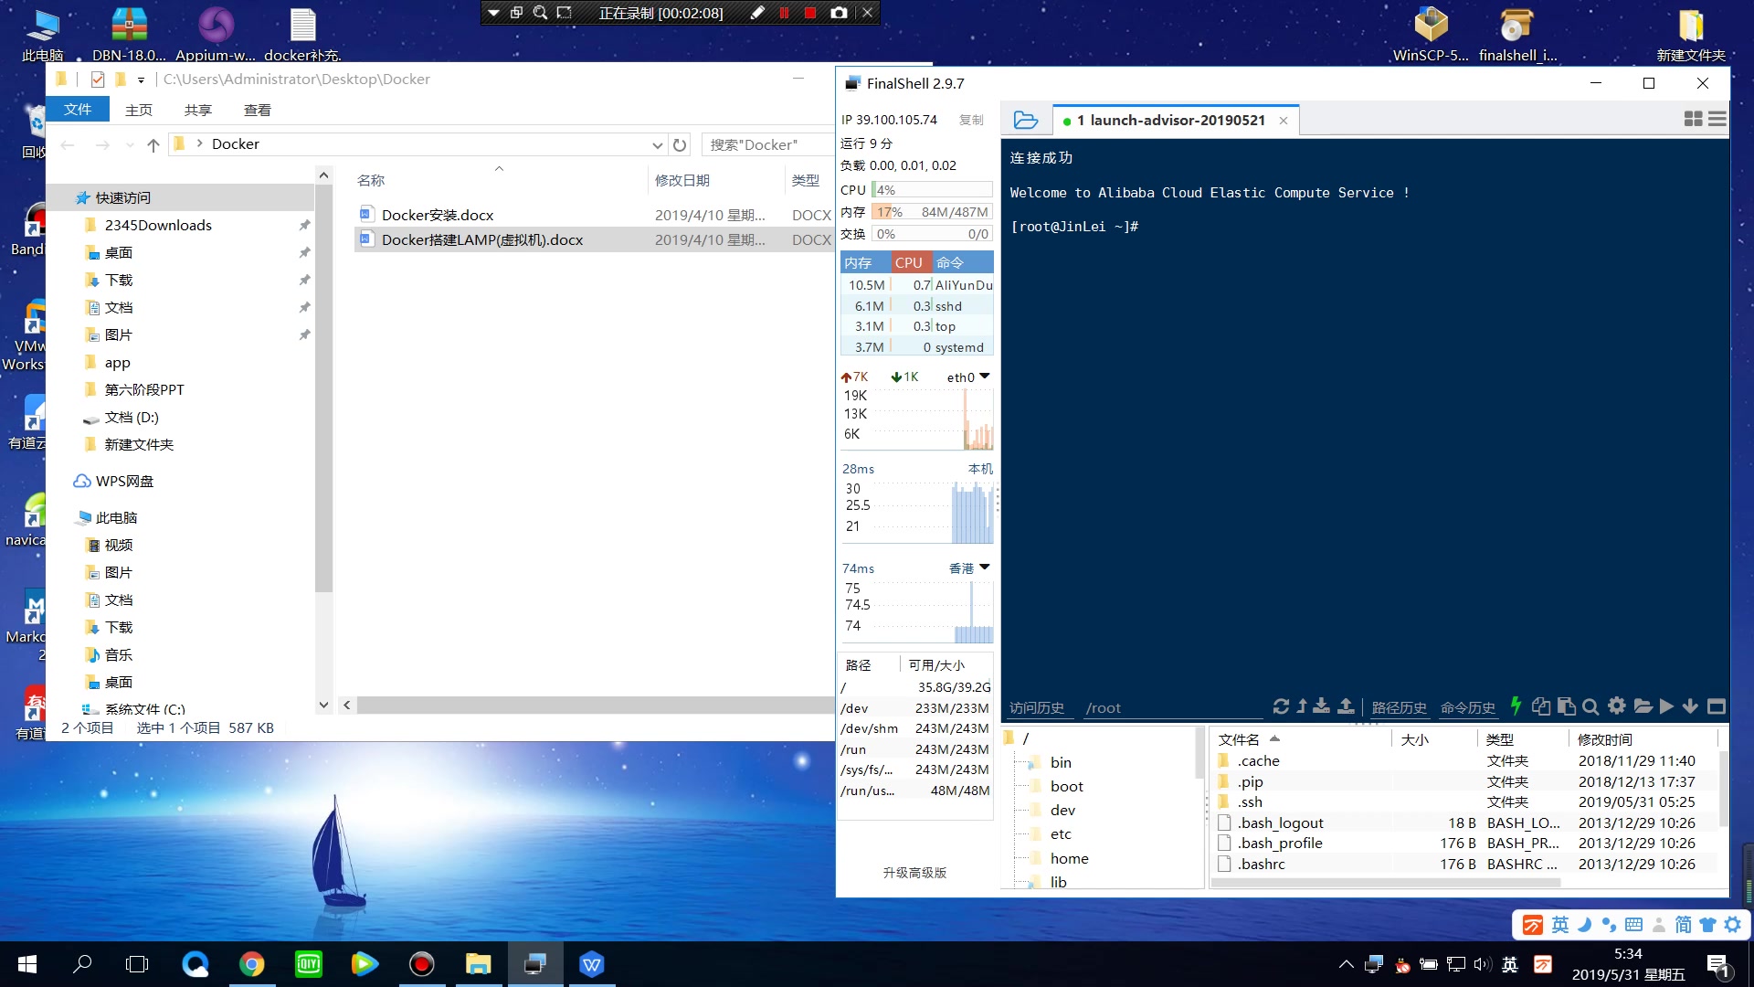This screenshot has width=1754, height=987.
Task: Click the go-up-directory arrow in FinalShell
Action: pos(1302,706)
